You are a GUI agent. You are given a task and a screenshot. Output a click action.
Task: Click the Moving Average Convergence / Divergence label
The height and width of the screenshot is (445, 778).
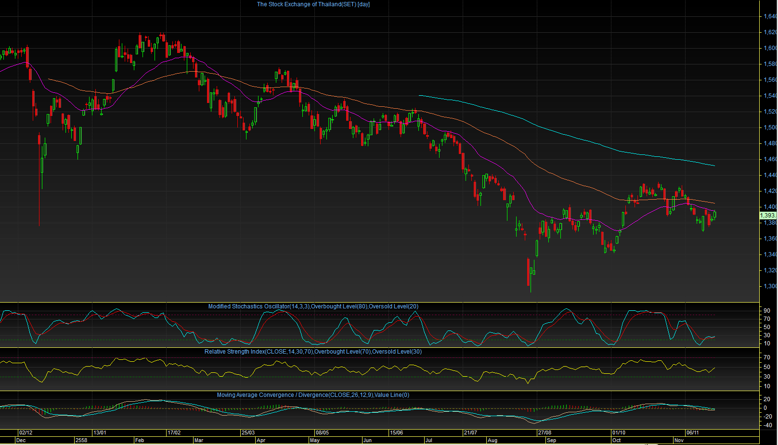(313, 395)
